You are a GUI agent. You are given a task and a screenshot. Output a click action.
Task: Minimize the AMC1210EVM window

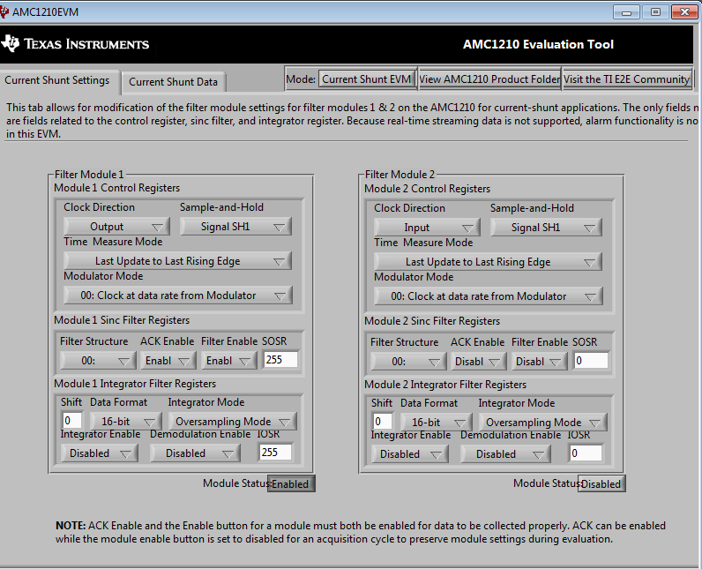626,12
